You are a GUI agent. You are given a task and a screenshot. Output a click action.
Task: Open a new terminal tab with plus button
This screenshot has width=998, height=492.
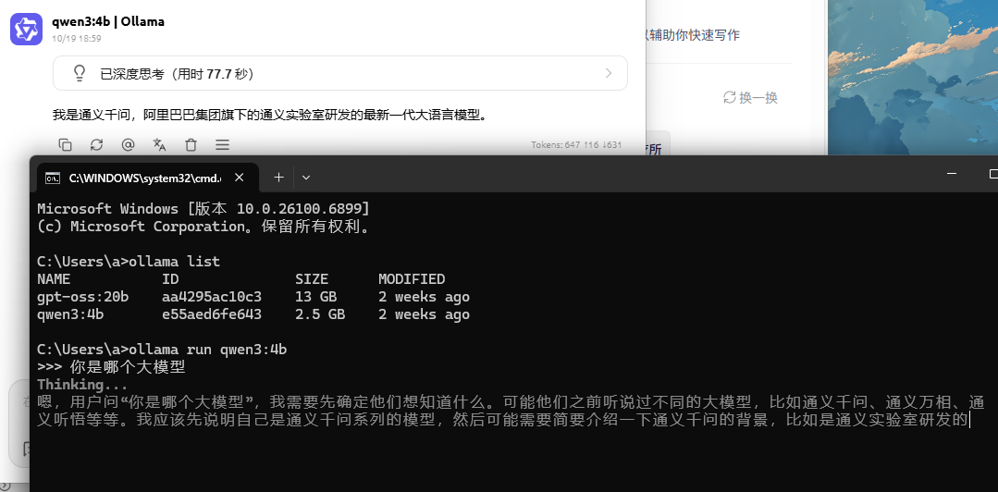coord(278,178)
